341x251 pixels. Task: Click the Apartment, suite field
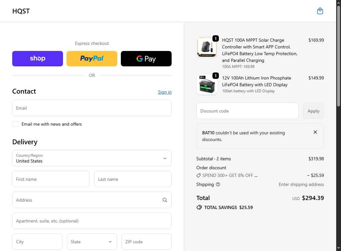click(92, 221)
